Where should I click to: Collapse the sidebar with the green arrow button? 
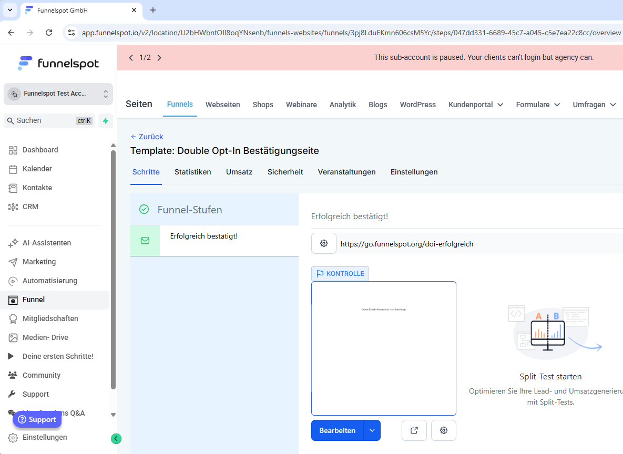tap(116, 439)
